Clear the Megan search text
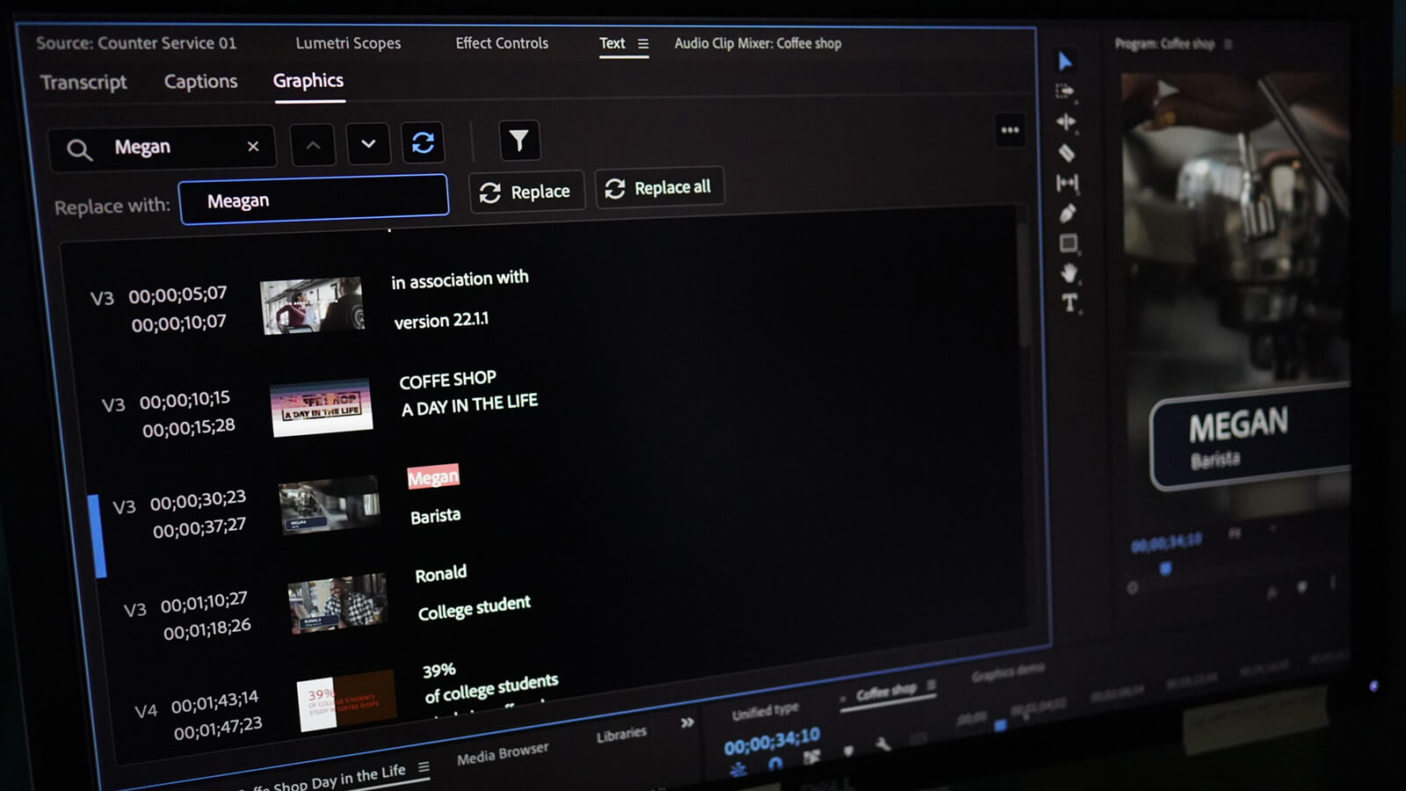Viewport: 1406px width, 791px height. tap(253, 146)
